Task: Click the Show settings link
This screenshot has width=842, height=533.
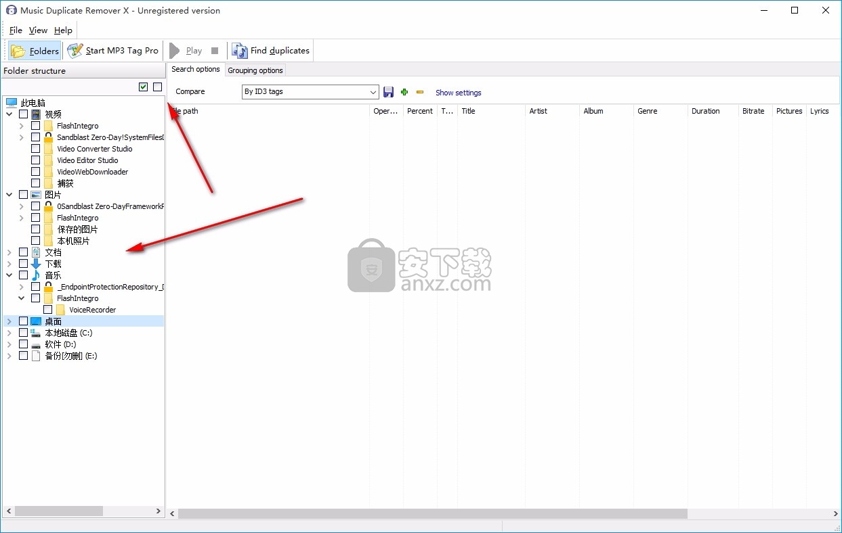Action: point(459,93)
